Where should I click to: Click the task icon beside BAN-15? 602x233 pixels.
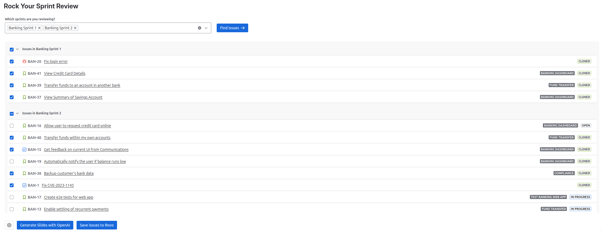tap(24, 150)
